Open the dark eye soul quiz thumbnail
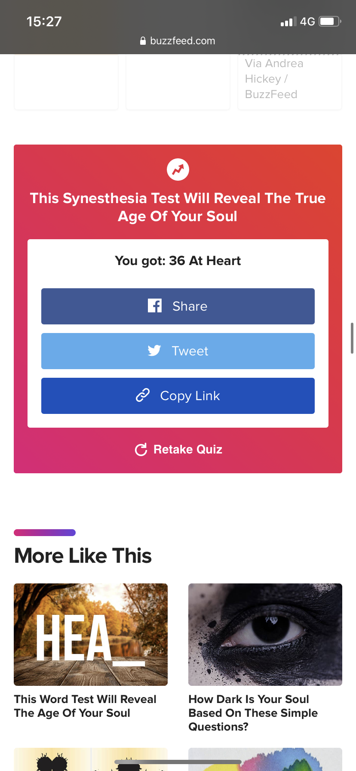The width and height of the screenshot is (356, 771). click(x=265, y=635)
